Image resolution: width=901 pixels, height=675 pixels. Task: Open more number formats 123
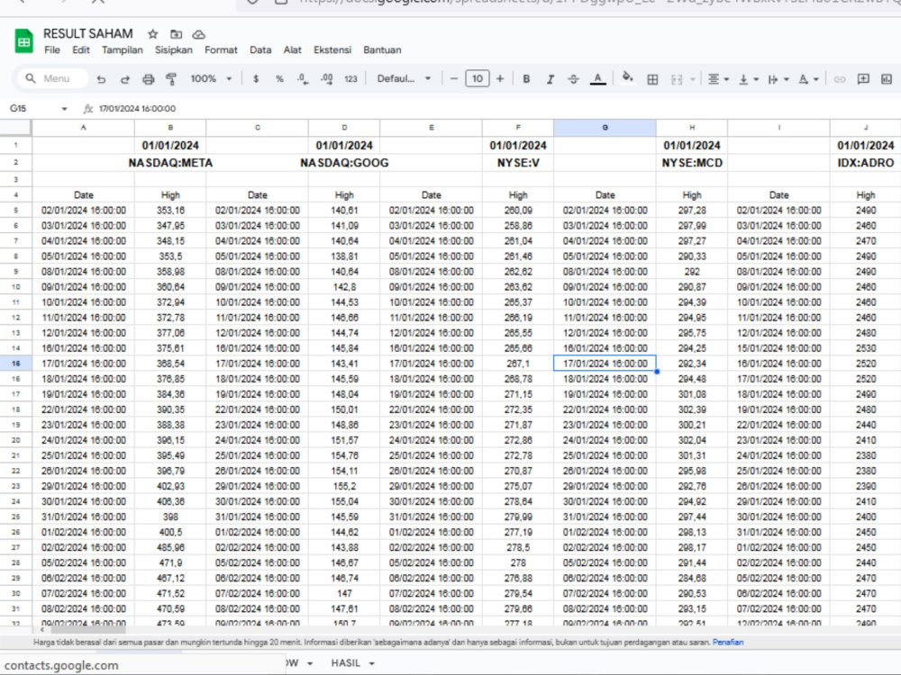pos(350,79)
